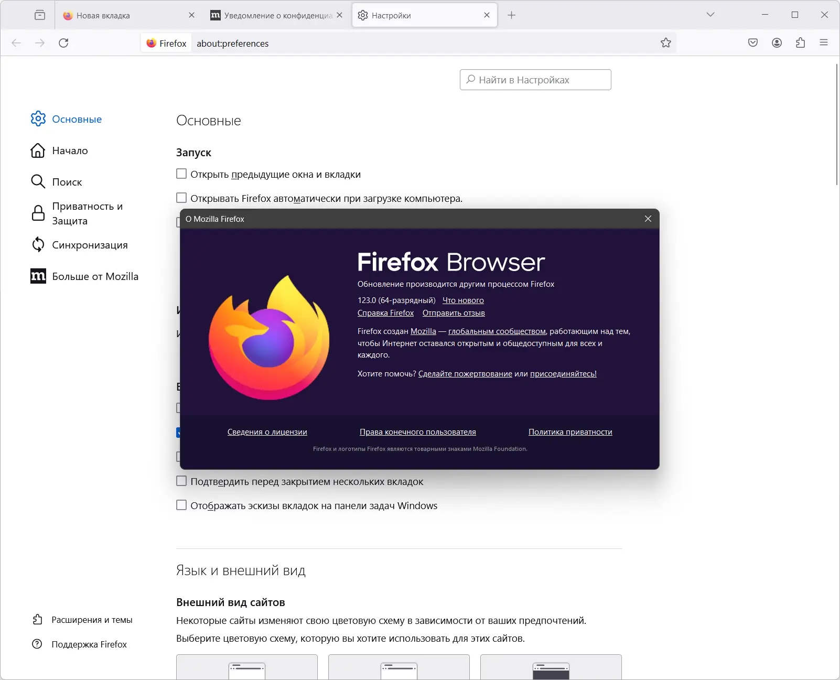Toggle Открывать Firefox автоматически при загрузке
Screen dimensions: 840x680
pyautogui.click(x=181, y=198)
